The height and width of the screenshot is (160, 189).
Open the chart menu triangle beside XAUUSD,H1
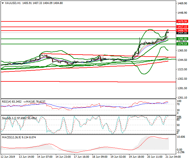(3, 3)
